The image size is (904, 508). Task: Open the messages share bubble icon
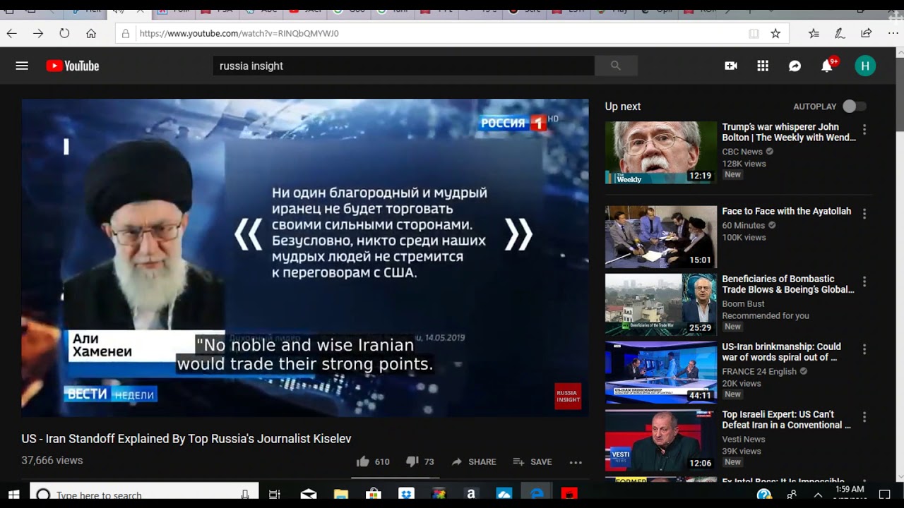coord(795,66)
